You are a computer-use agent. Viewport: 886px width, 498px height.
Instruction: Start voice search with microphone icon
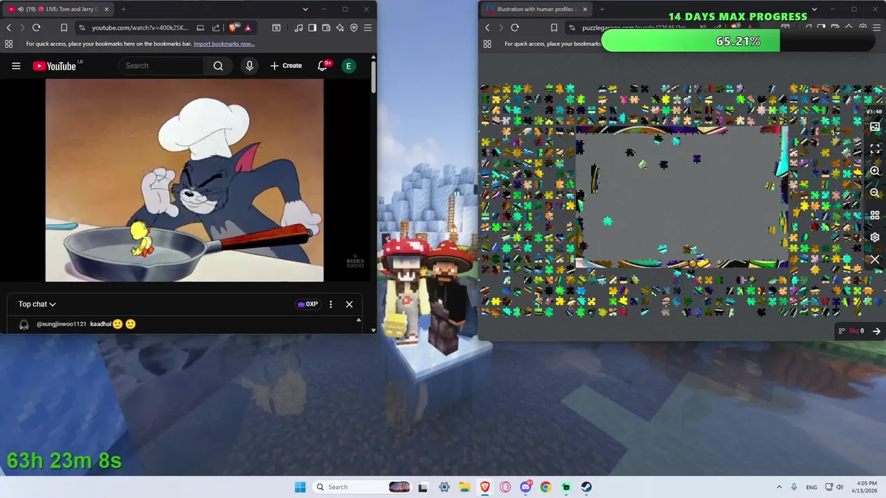(250, 66)
